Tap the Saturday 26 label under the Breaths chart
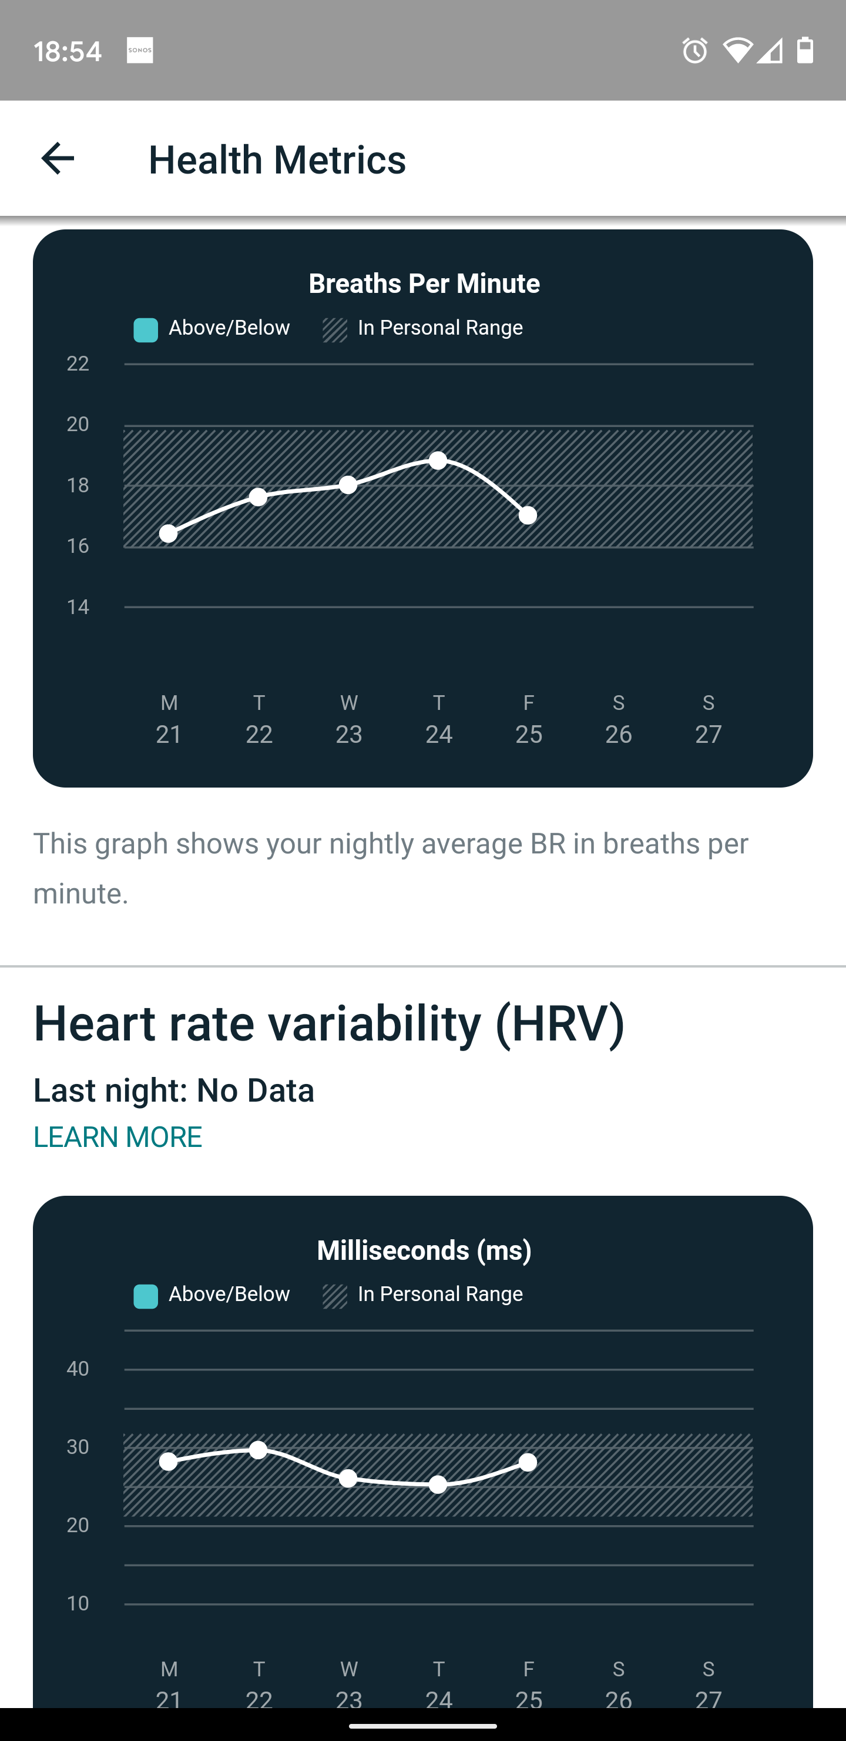The image size is (846, 1741). [x=619, y=719]
